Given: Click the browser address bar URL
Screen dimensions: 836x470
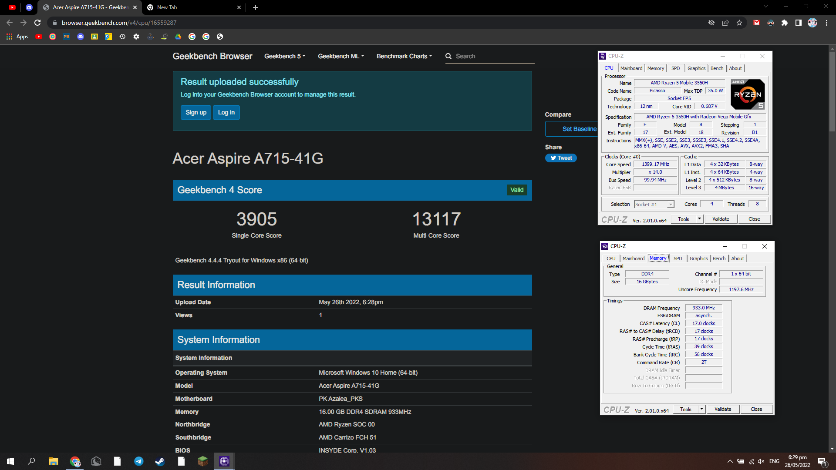Looking at the screenshot, I should click(119, 23).
